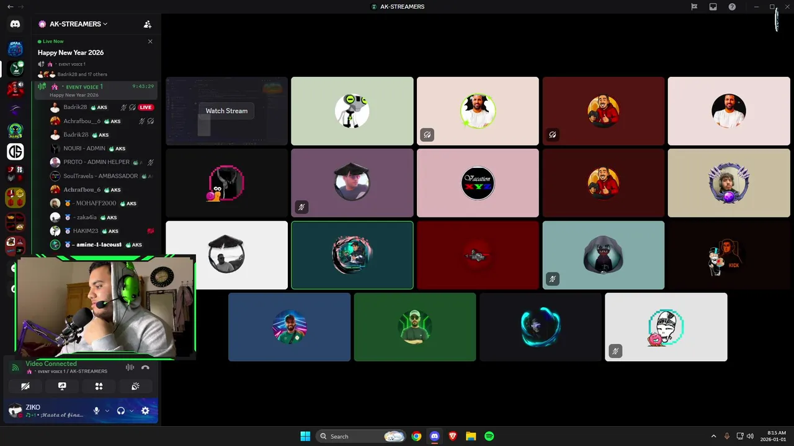
Task: Open the inbox icon in title bar
Action: (713, 7)
